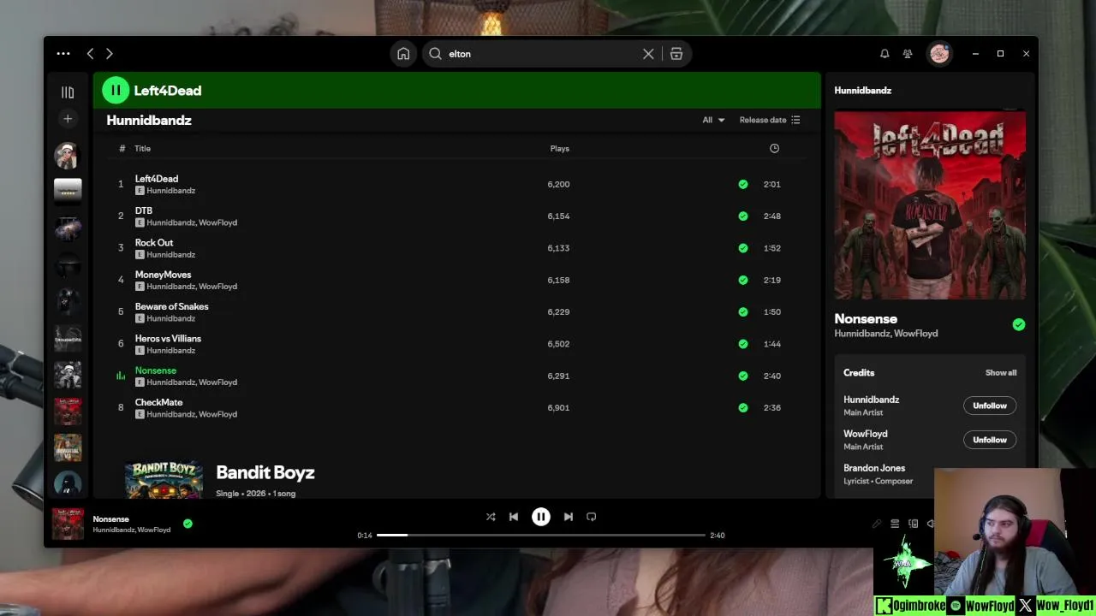Image resolution: width=1096 pixels, height=616 pixels.
Task: Open the Browse icon beside search
Action: pyautogui.click(x=676, y=54)
